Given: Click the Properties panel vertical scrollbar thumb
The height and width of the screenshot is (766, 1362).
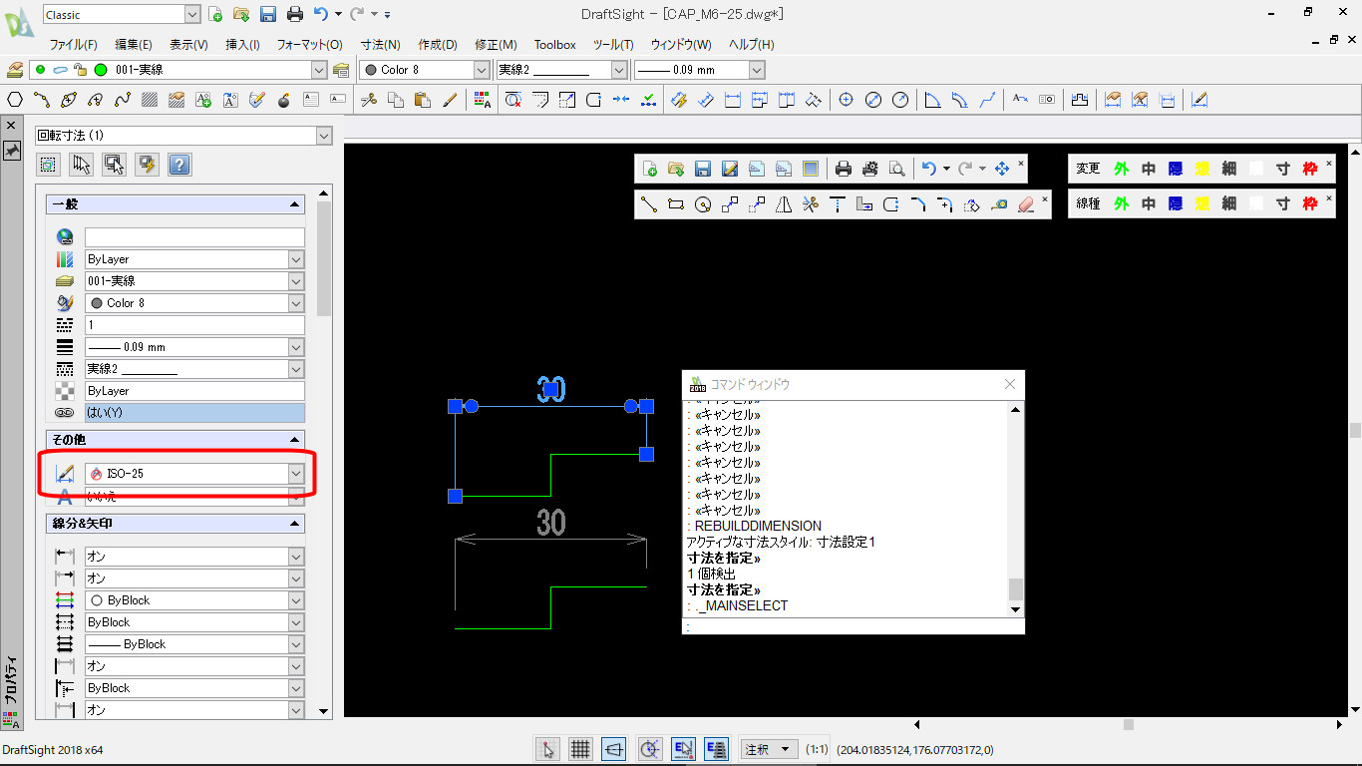Looking at the screenshot, I should [324, 259].
